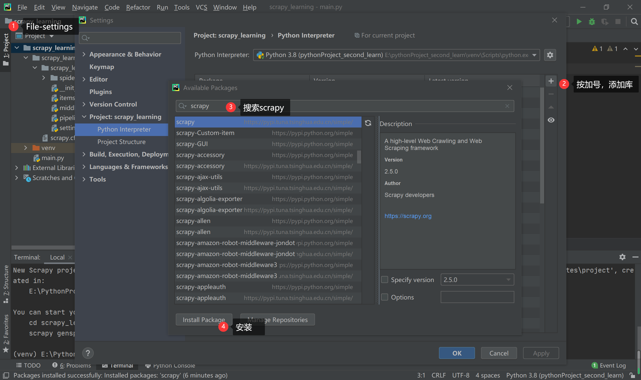Click the Options text input field
641x380 pixels.
477,297
